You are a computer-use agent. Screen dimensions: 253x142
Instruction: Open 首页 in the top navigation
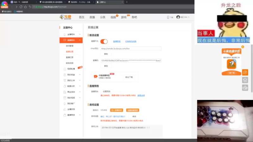(x=82, y=17)
